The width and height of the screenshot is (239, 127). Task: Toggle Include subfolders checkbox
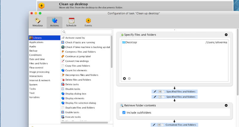click(x=124, y=113)
